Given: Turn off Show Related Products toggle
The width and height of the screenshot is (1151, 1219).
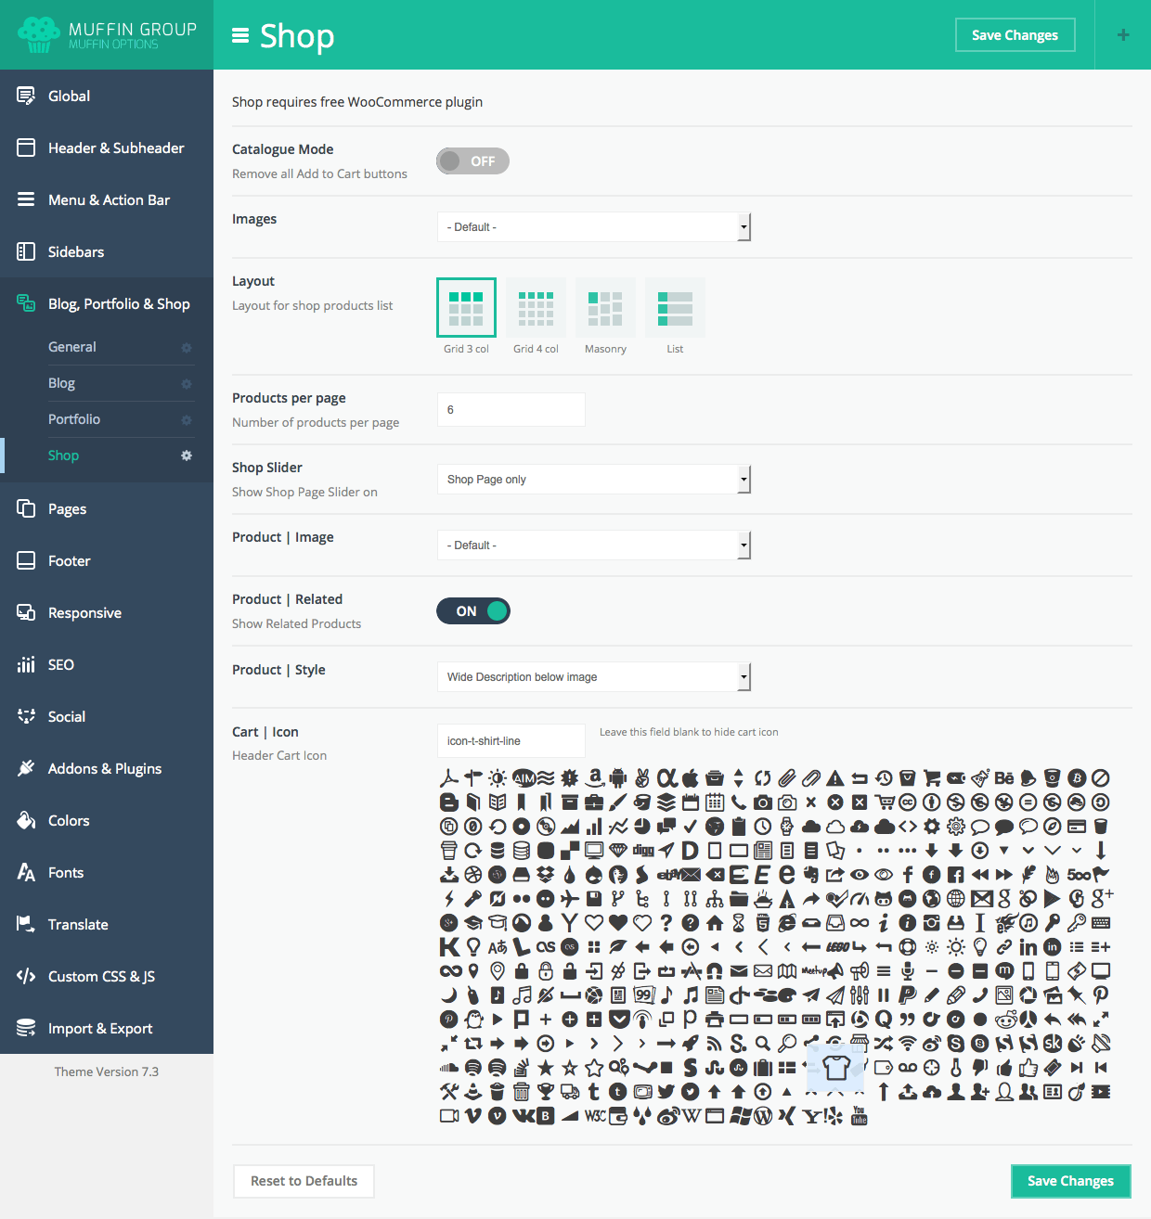Looking at the screenshot, I should 473,611.
